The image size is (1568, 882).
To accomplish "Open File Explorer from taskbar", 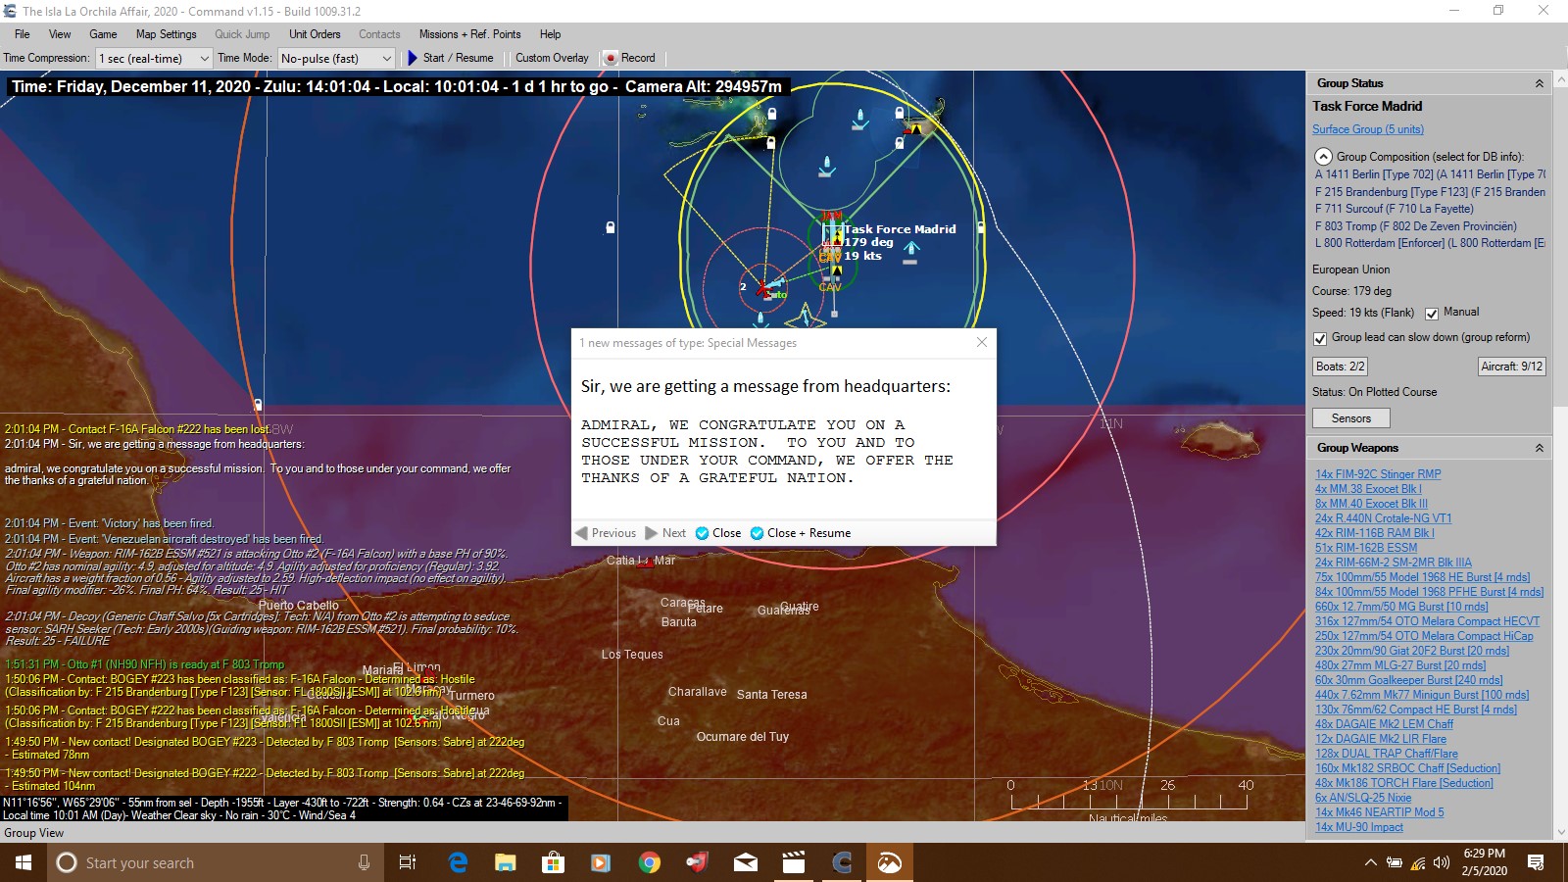I will point(506,862).
